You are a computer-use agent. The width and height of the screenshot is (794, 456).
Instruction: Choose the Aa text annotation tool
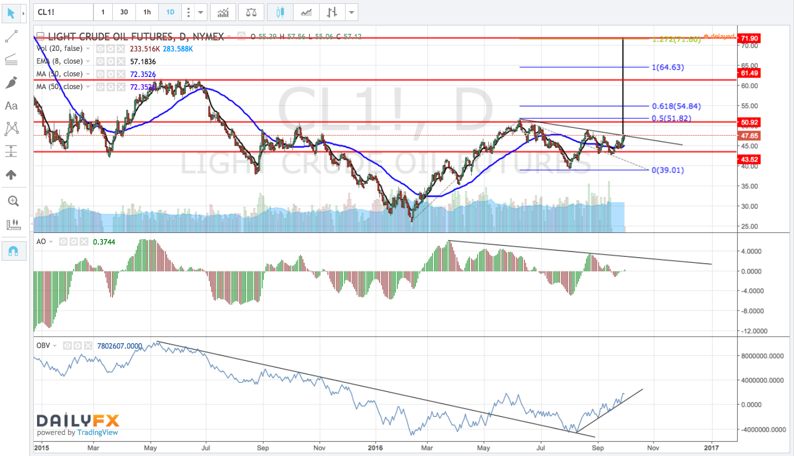point(12,105)
